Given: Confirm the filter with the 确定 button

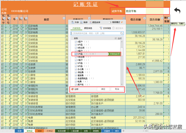Looking at the screenshot, I should tap(103, 89).
